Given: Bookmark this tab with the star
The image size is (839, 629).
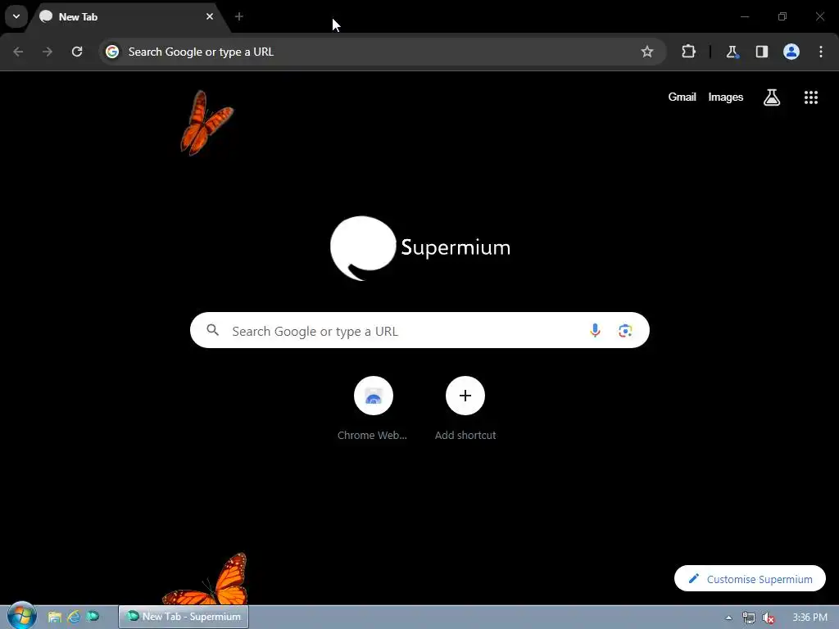Looking at the screenshot, I should coord(647,52).
